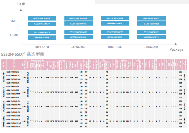Image resolution: width=189 pixels, height=133 pixels.
Task: Click the Package axis label
Action: point(176,49)
